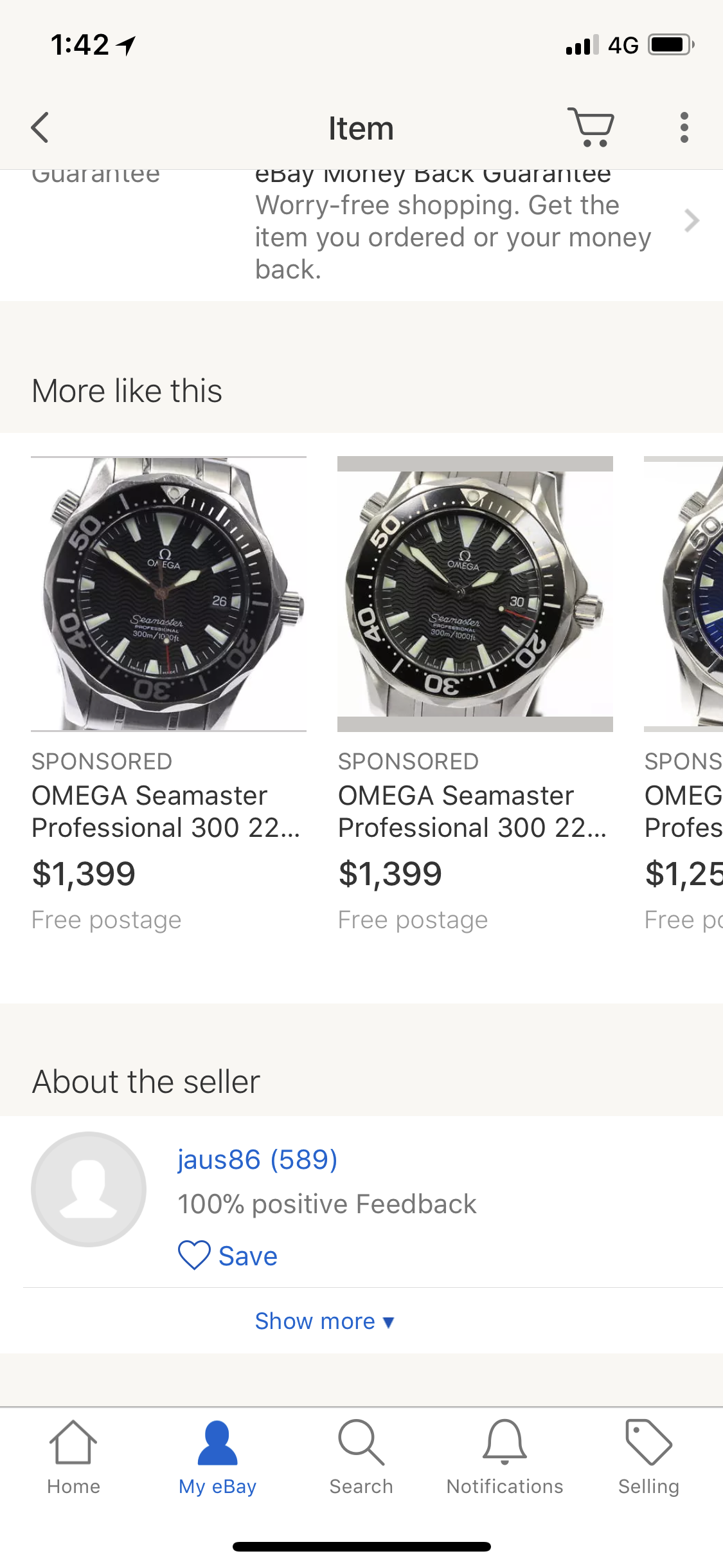Tap first Omega watch thumbnail showing date 26
The height and width of the screenshot is (1567, 723).
pyautogui.click(x=168, y=594)
